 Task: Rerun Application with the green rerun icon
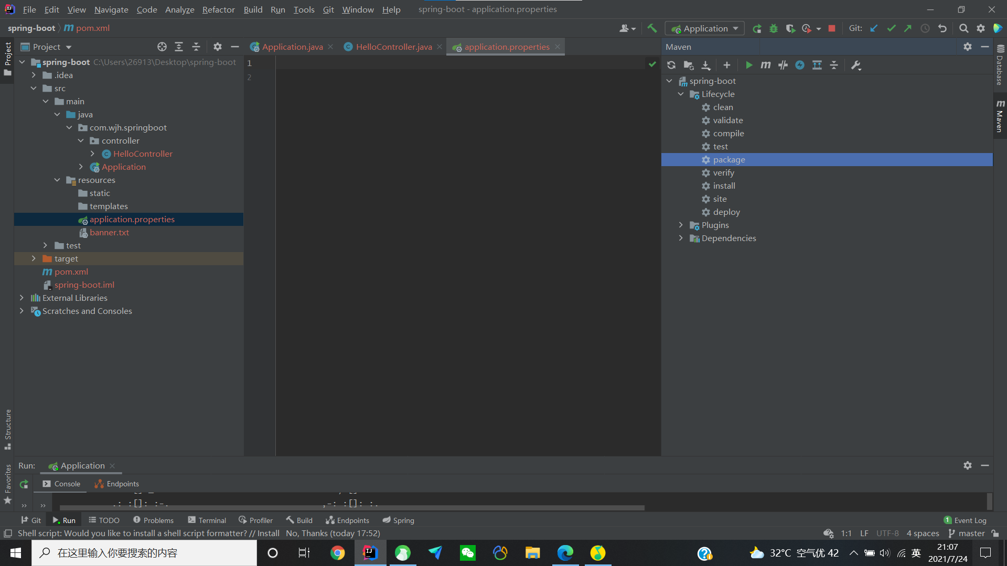pos(757,29)
